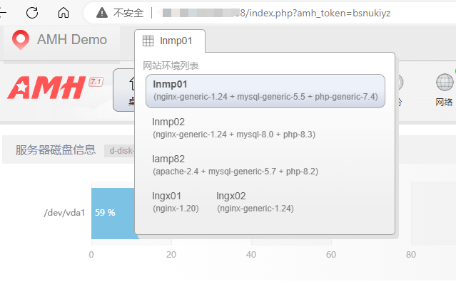Screen dimensions: 456x284
Task: Click the 7.1 version badge
Action: coord(96,82)
